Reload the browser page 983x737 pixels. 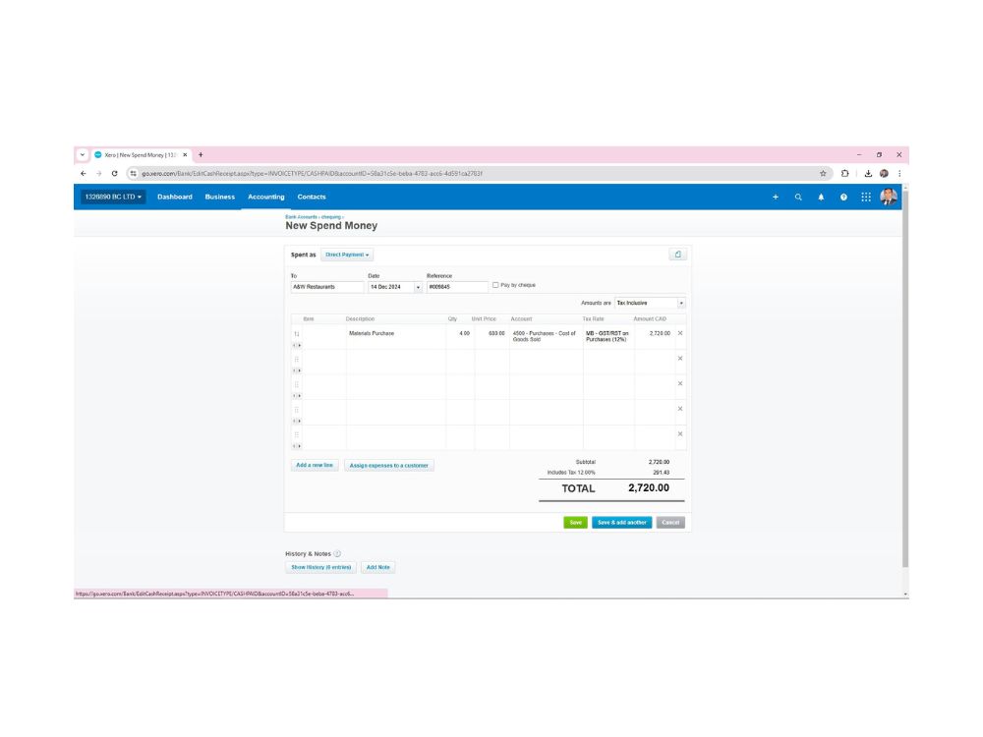[114, 174]
